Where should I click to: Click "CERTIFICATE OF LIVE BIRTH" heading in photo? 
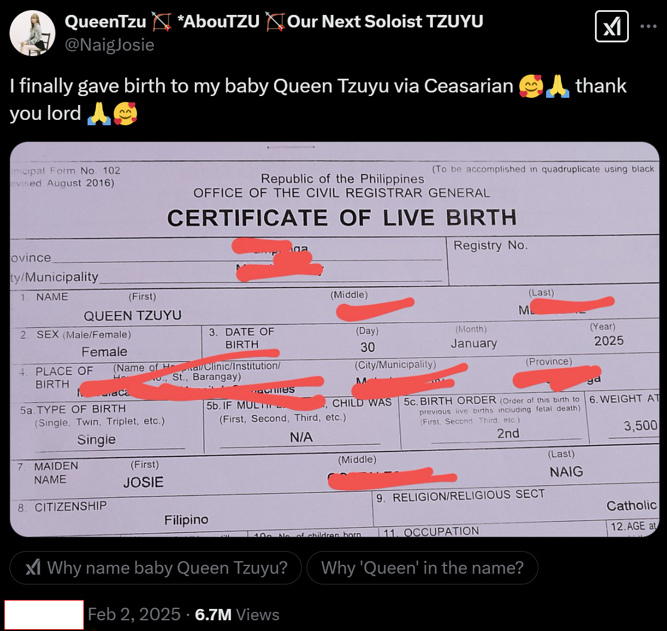(342, 218)
